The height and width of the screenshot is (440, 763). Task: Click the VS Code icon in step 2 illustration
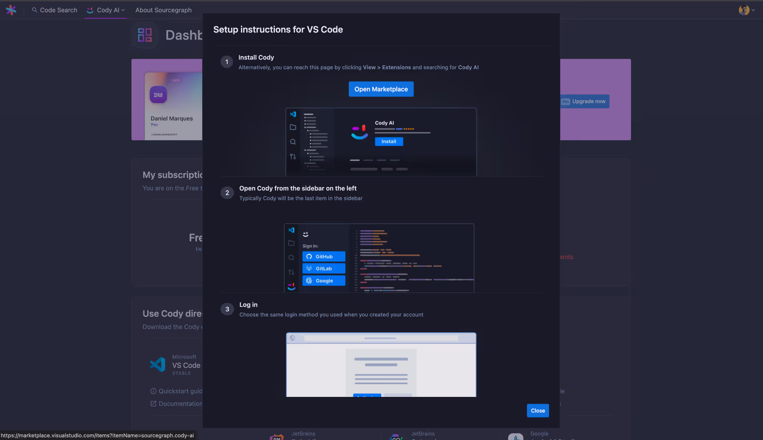pos(291,230)
